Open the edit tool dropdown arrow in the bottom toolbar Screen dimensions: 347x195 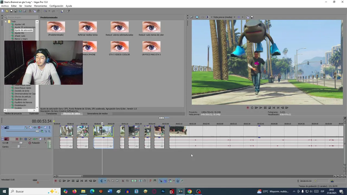105,181
